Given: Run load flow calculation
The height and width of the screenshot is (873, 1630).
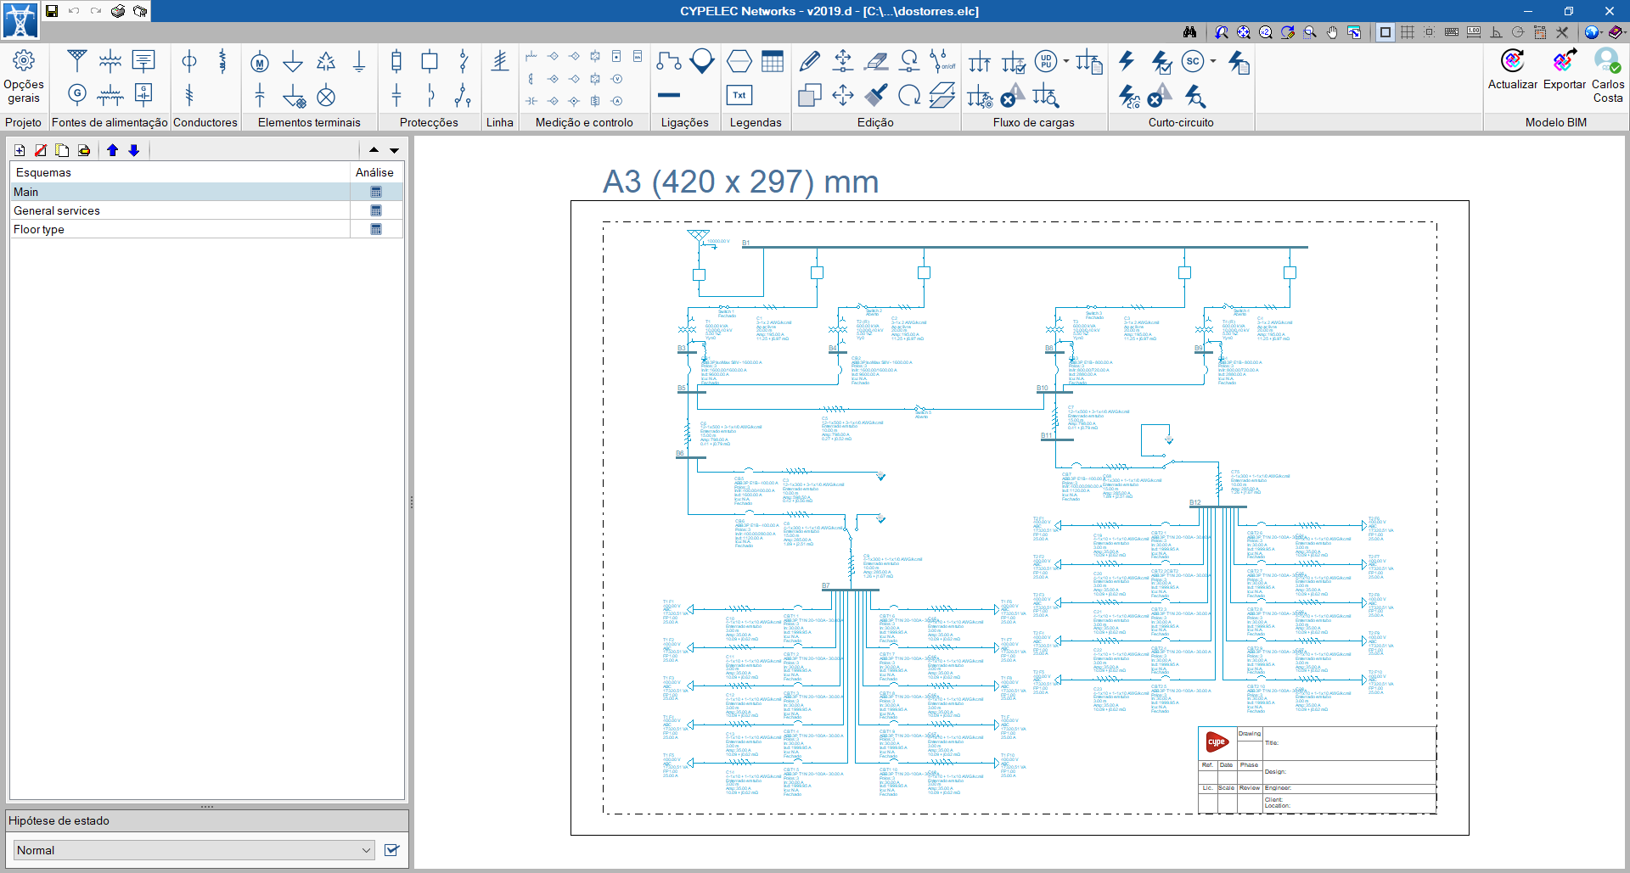Looking at the screenshot, I should (980, 62).
